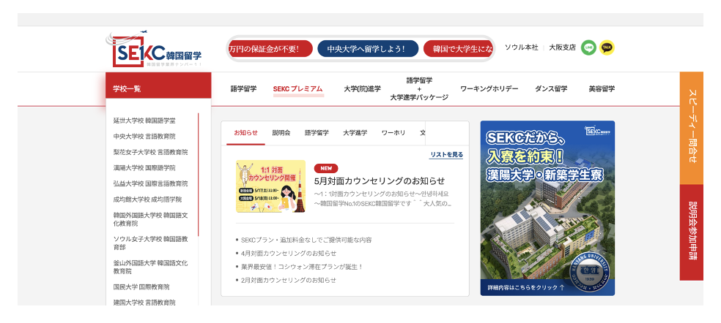The width and height of the screenshot is (721, 323).
Task: Open the 大阪支店 link
Action: (x=562, y=47)
